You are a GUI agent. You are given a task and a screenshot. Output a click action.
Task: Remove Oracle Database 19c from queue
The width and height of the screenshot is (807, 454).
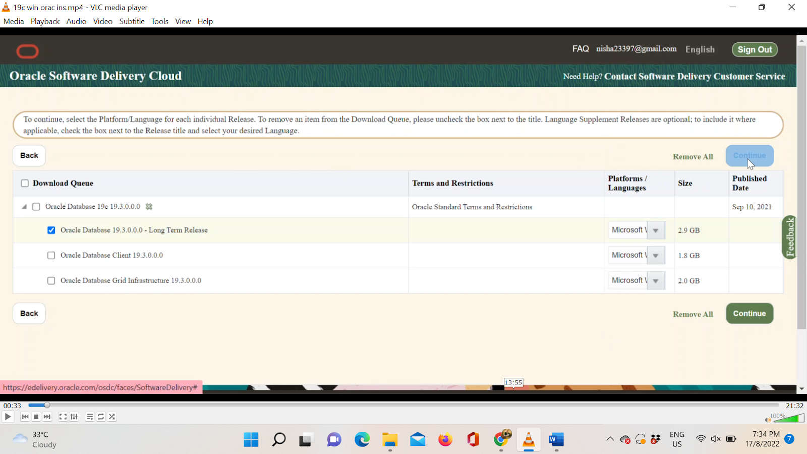tap(149, 206)
